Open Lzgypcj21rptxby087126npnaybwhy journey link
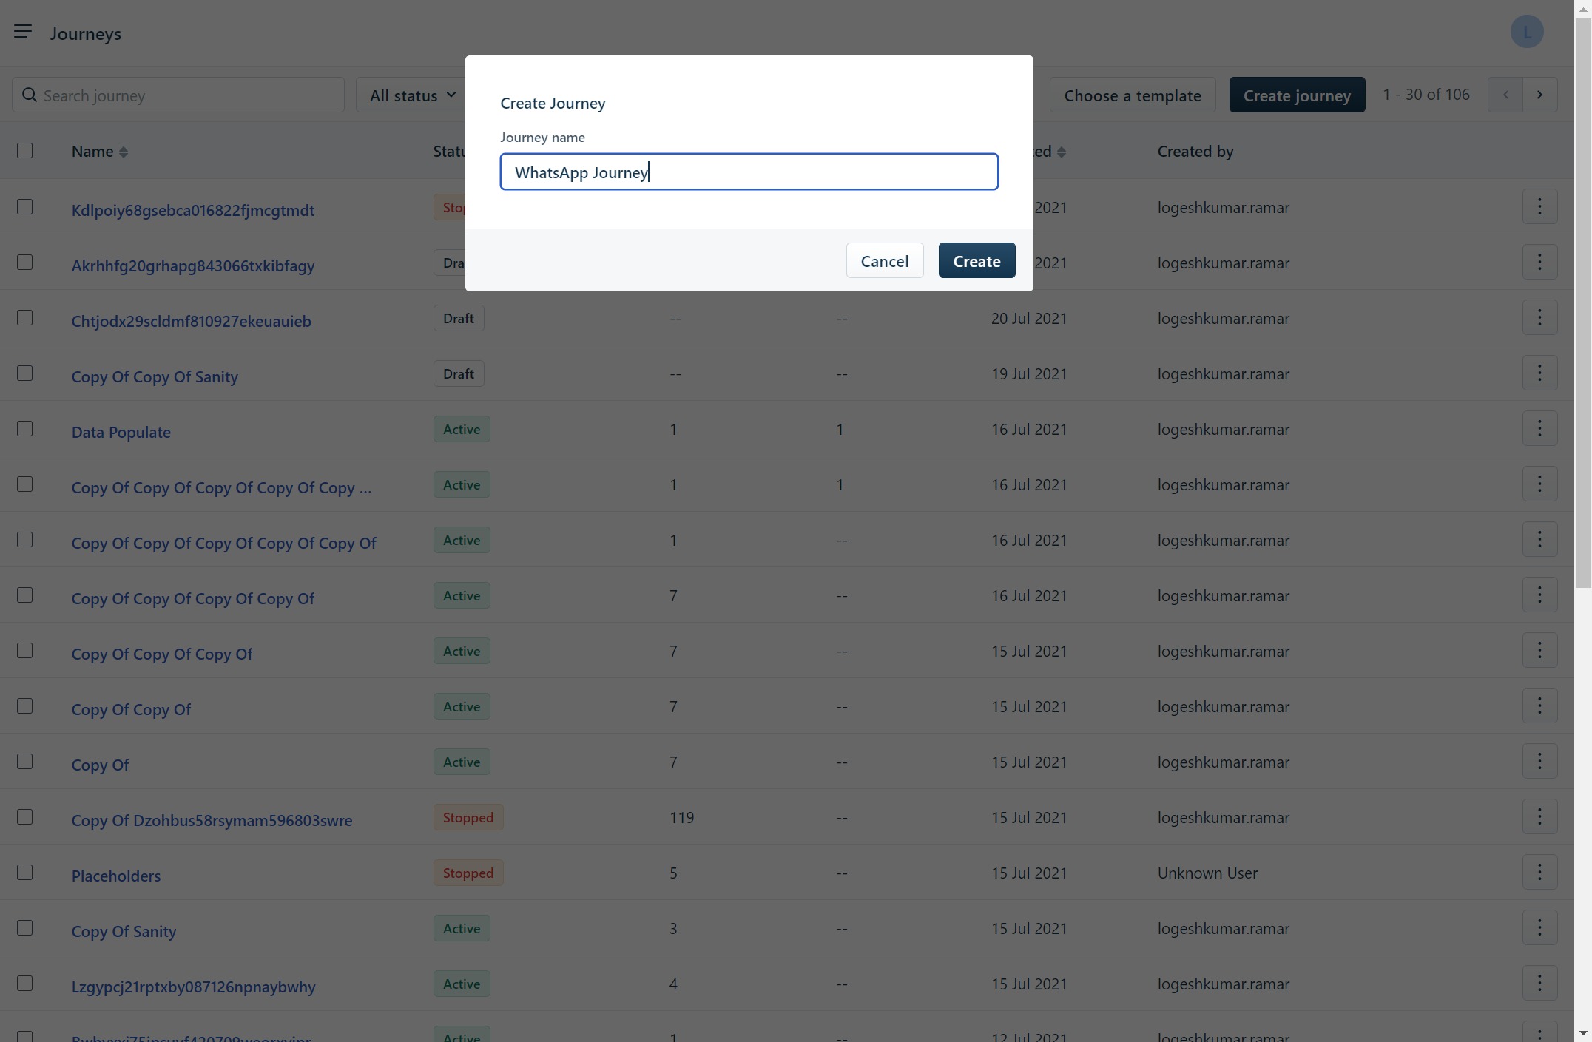This screenshot has width=1592, height=1042. tap(194, 987)
